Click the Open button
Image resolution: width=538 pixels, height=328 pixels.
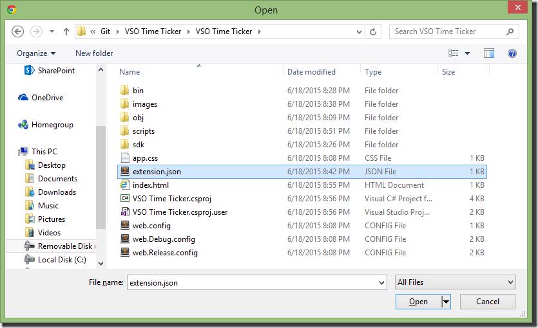click(419, 302)
